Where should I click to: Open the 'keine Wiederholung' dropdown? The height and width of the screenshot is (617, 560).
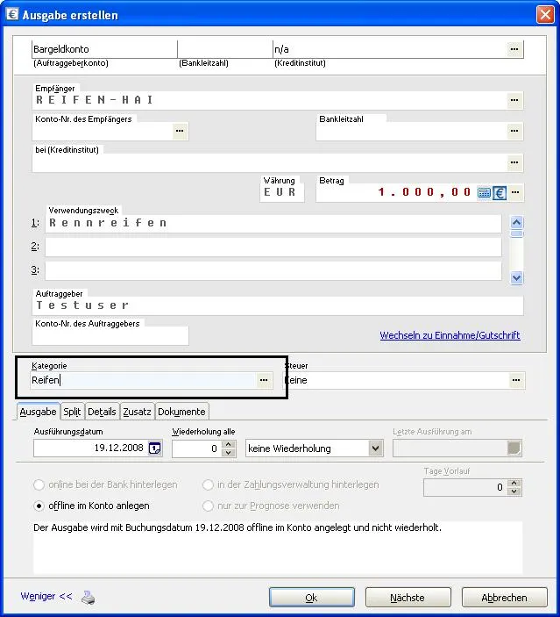tap(376, 448)
